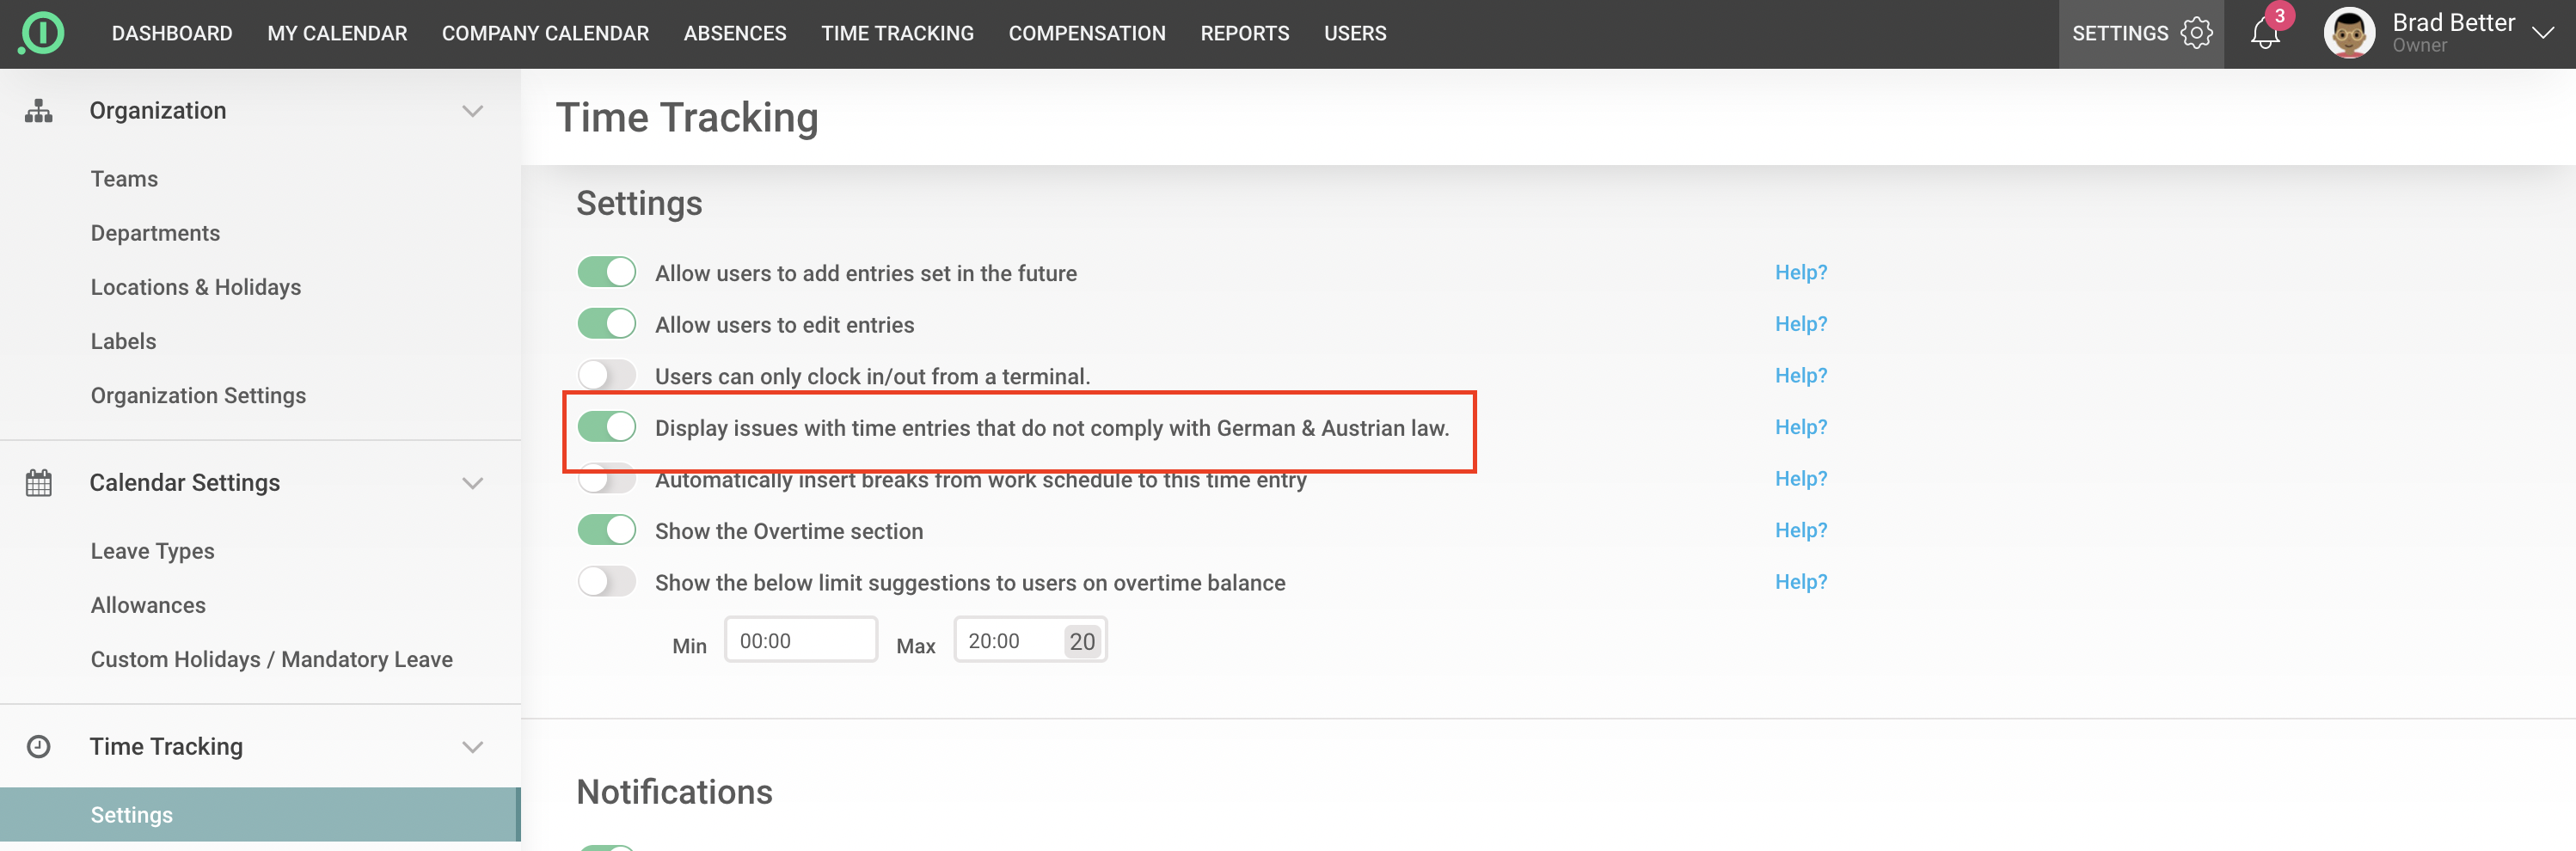Collapse the Organization sidebar section
Image resolution: width=2576 pixels, height=851 pixels.
pyautogui.click(x=472, y=111)
